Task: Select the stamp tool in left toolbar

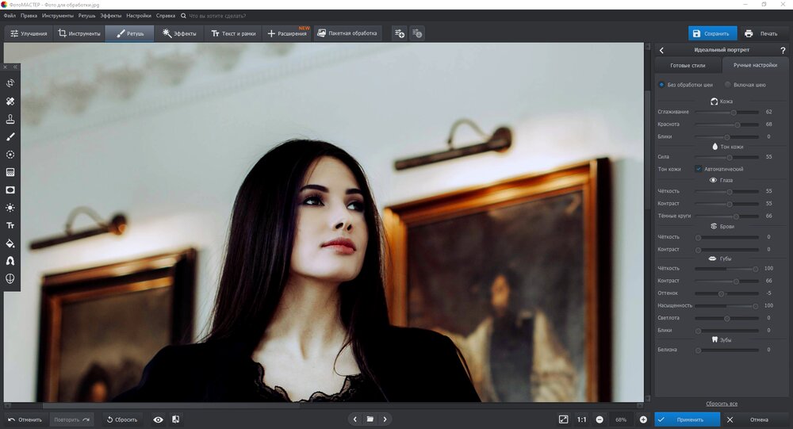Action: pos(10,119)
